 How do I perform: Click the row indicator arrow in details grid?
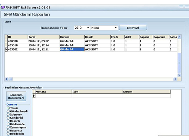34,96
